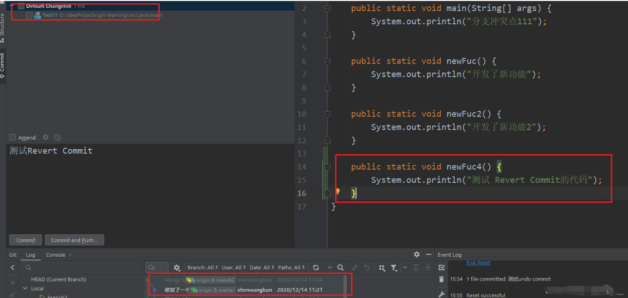Show more log toolbar actions before the magnifier
628x298 pixels.
pyautogui.click(x=330, y=267)
